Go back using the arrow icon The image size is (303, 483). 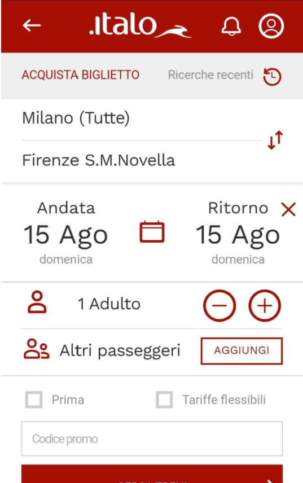[32, 25]
